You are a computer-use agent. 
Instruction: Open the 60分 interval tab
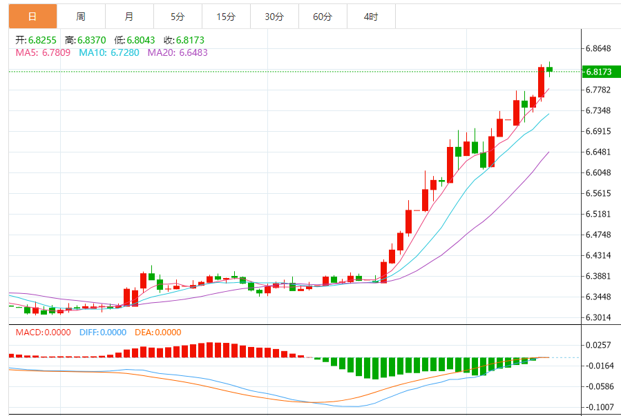pos(323,17)
